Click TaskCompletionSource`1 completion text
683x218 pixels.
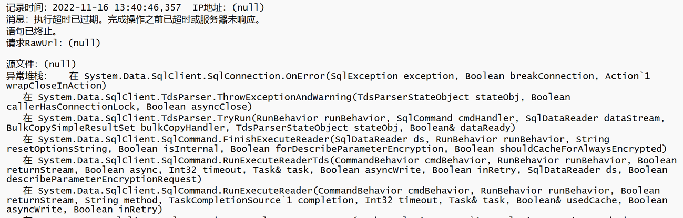[x=259, y=200]
